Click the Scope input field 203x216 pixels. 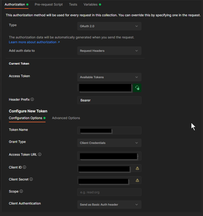(x=109, y=192)
